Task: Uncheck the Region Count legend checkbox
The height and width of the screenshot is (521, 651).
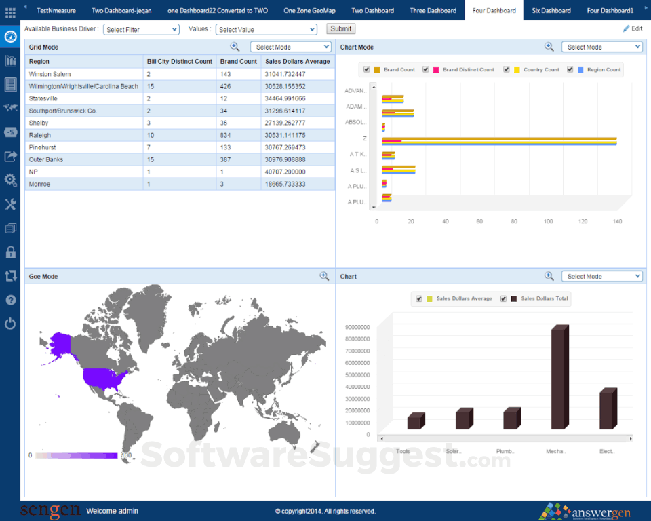Action: pos(570,69)
